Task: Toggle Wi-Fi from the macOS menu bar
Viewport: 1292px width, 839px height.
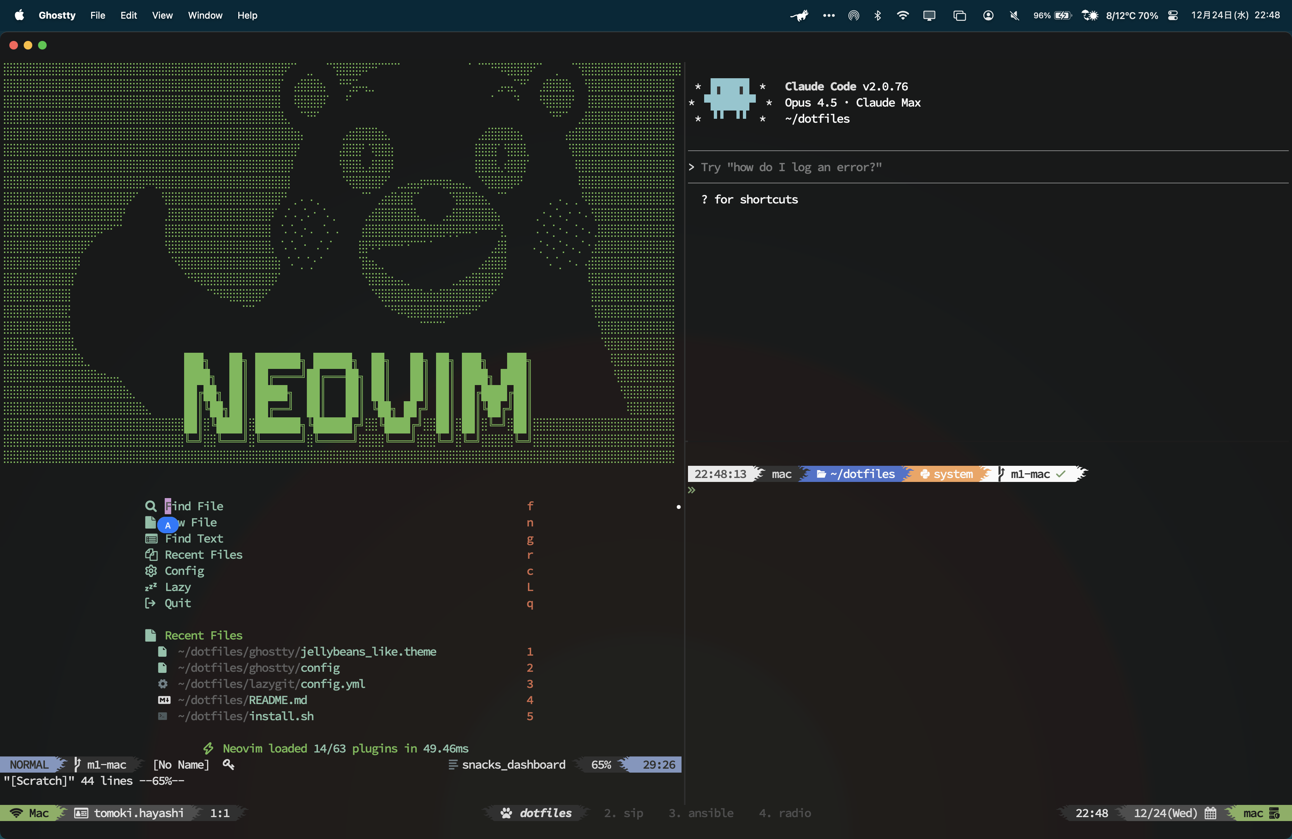Action: (902, 15)
